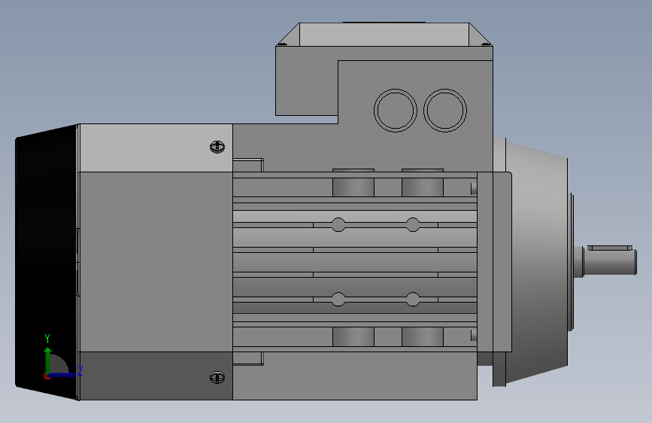Select the lower screw on the dark gray cover
This screenshot has height=423, width=652.
click(x=217, y=377)
